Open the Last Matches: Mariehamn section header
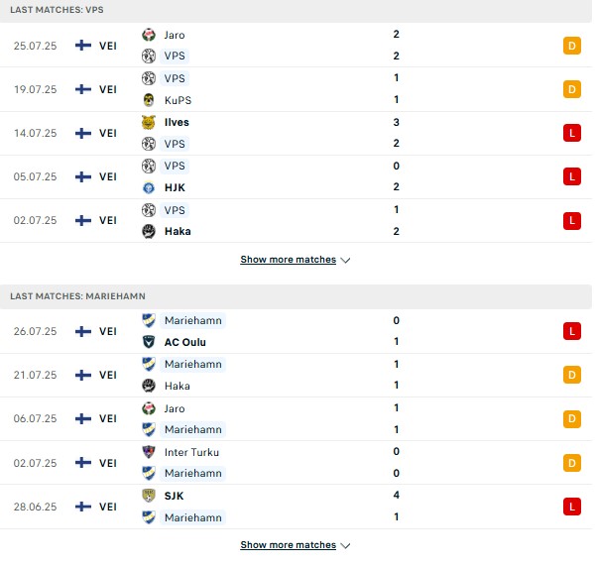This screenshot has width=596, height=566. (296, 296)
